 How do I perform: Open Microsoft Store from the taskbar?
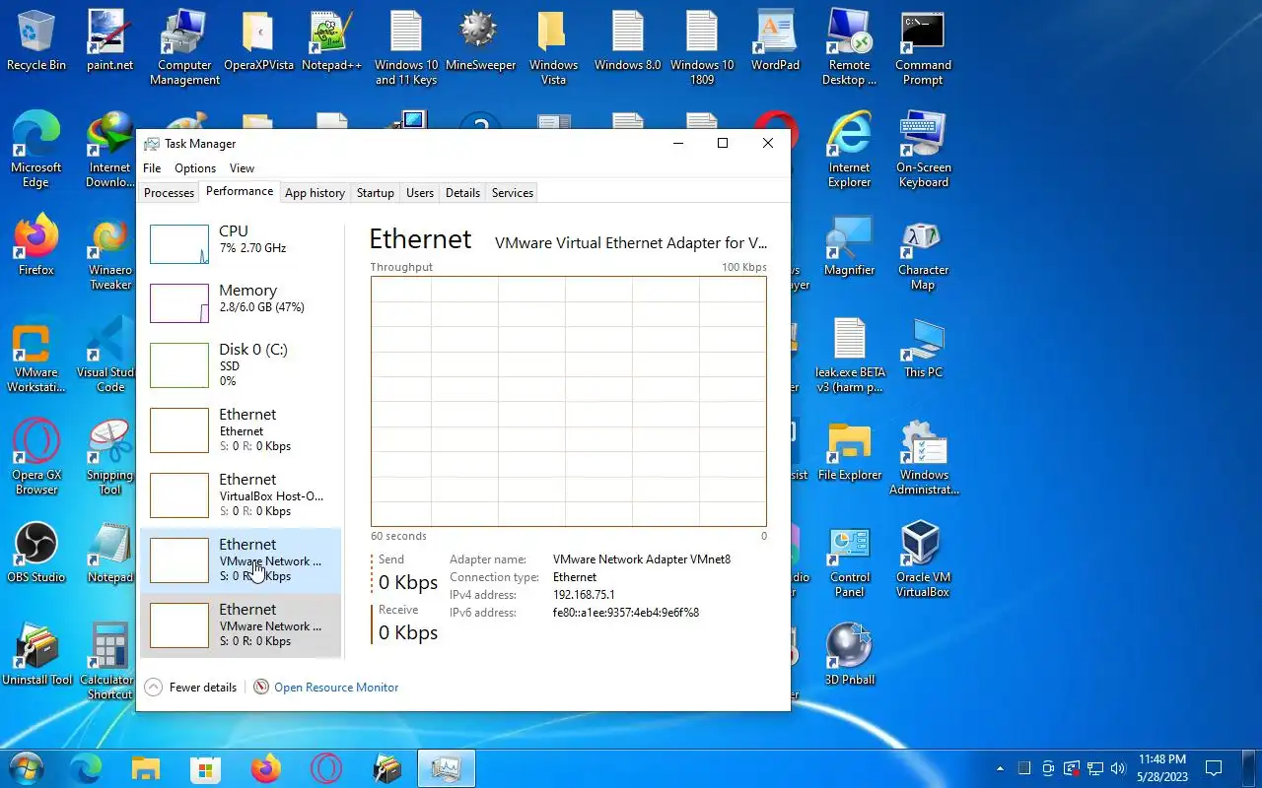[x=205, y=768]
